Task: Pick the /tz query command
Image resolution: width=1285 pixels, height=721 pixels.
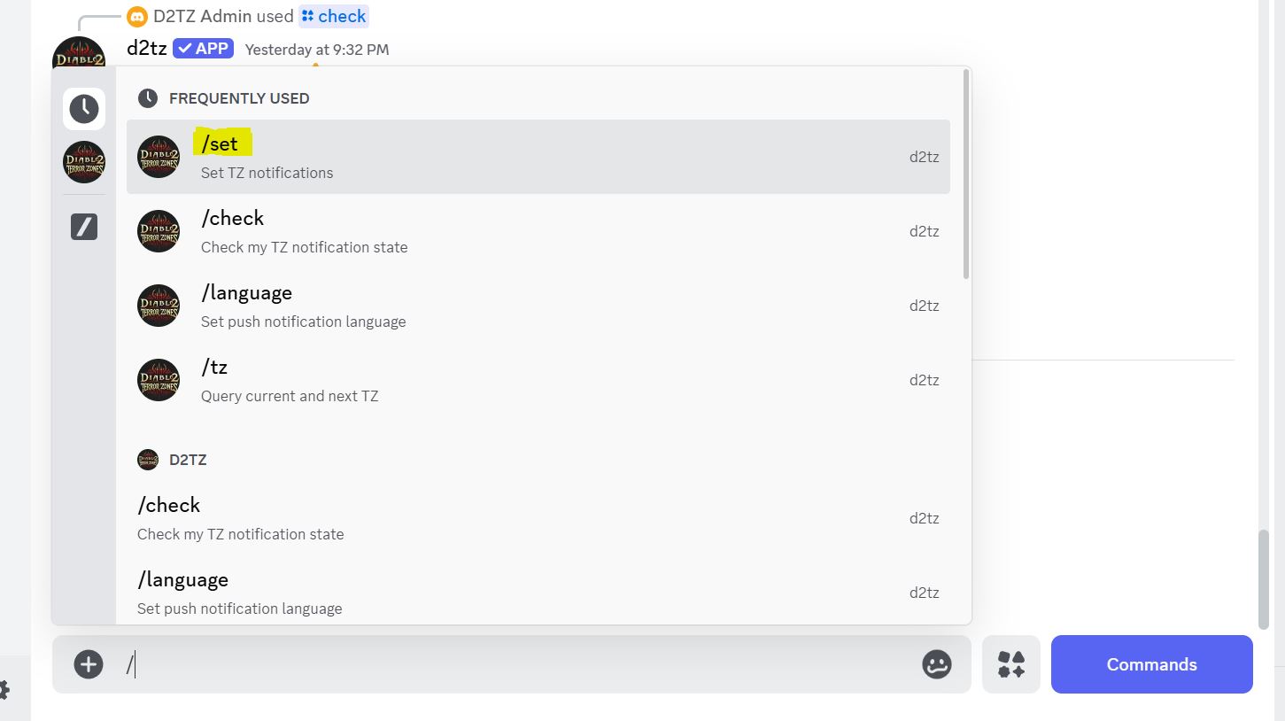Action: pos(538,380)
